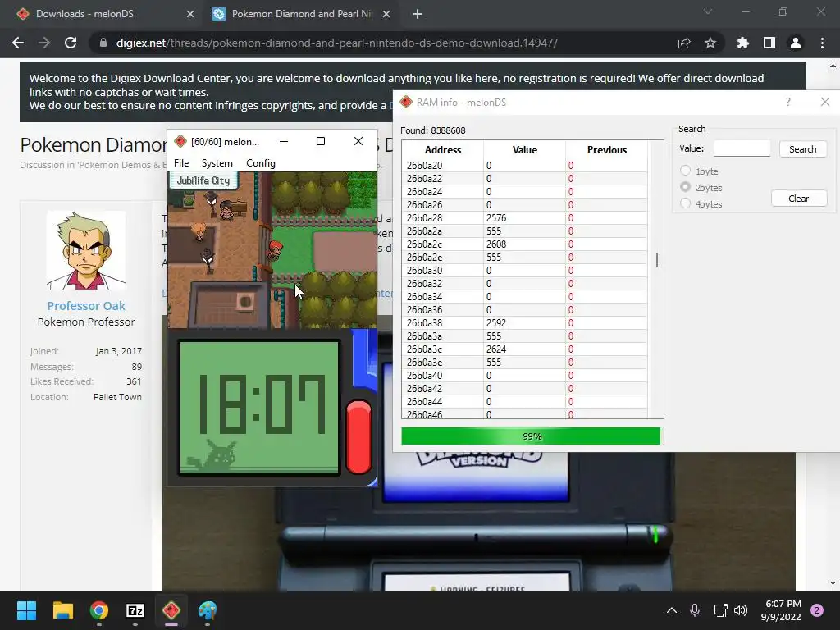
Task: Click the network icon in the system tray
Action: pos(720,610)
